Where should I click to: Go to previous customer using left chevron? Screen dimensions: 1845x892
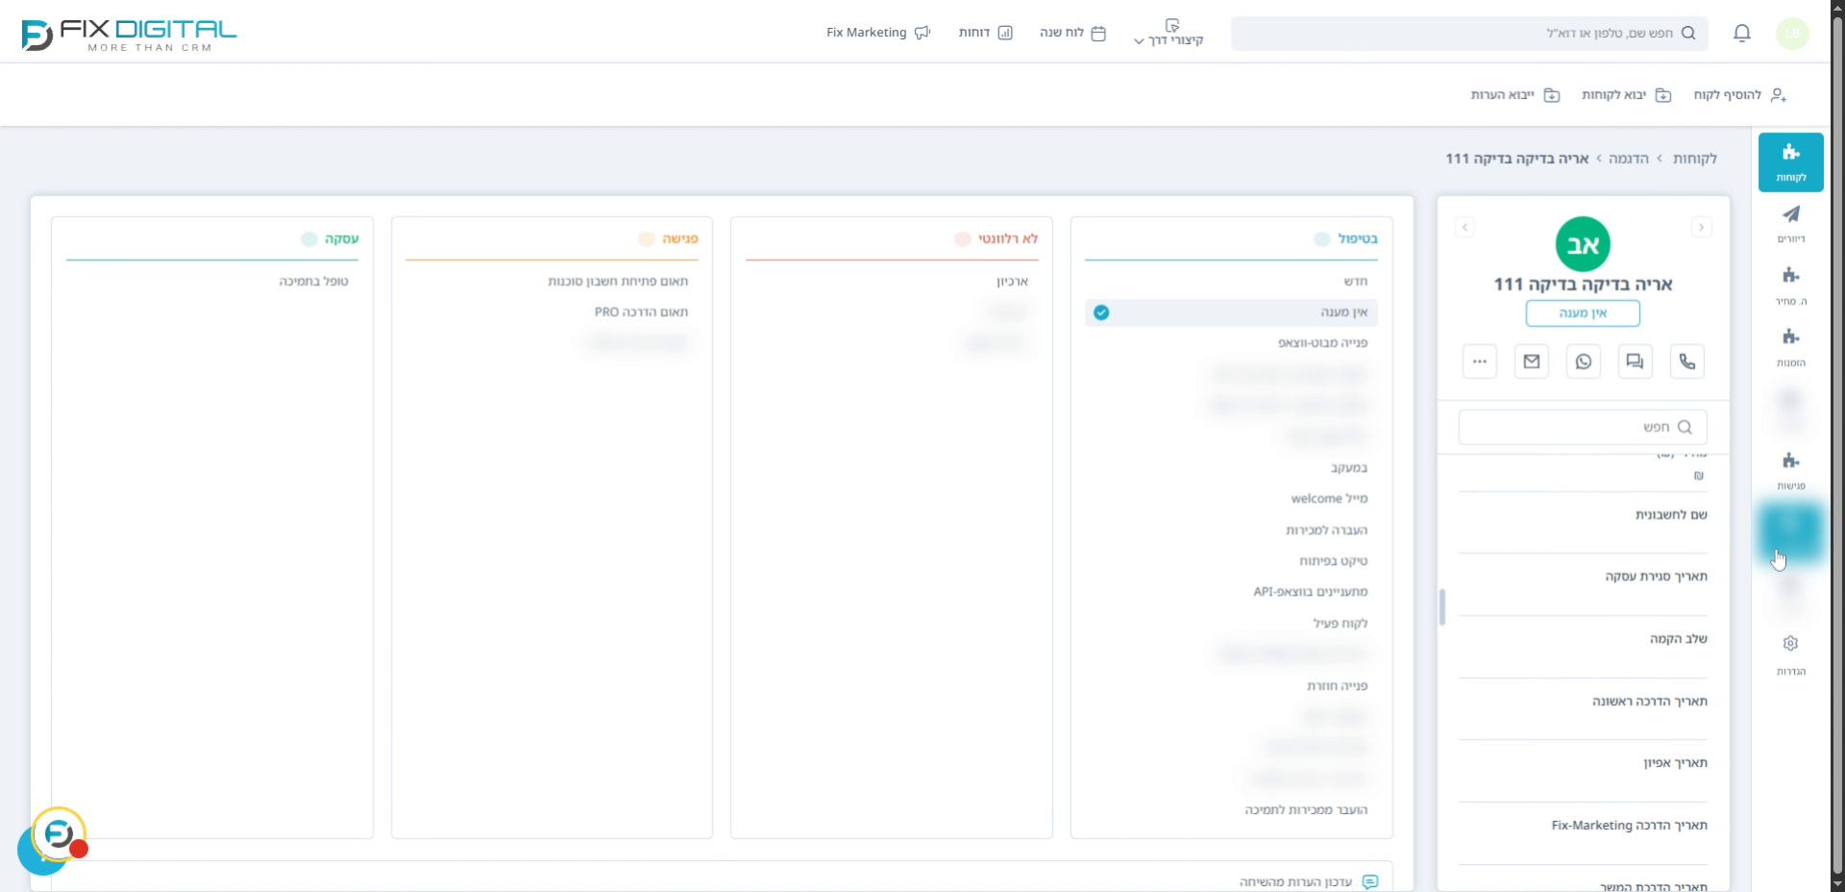(1464, 228)
